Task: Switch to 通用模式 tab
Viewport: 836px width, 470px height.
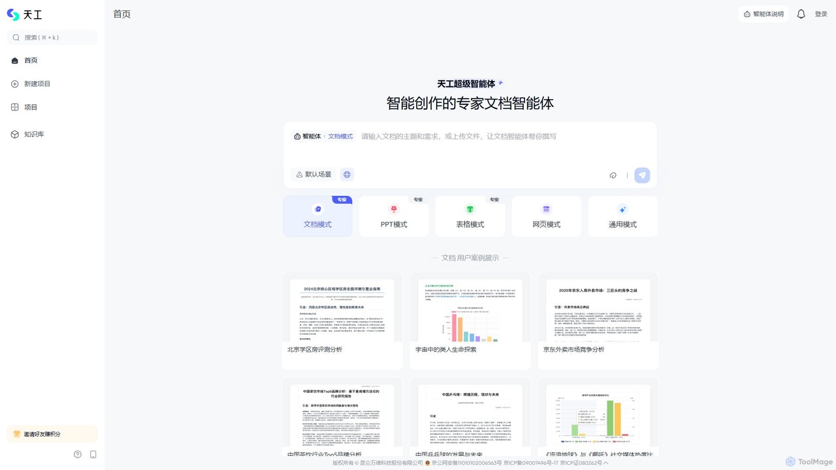Action: pyautogui.click(x=622, y=216)
